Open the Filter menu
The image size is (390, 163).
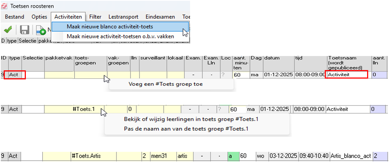pyautogui.click(x=95, y=17)
